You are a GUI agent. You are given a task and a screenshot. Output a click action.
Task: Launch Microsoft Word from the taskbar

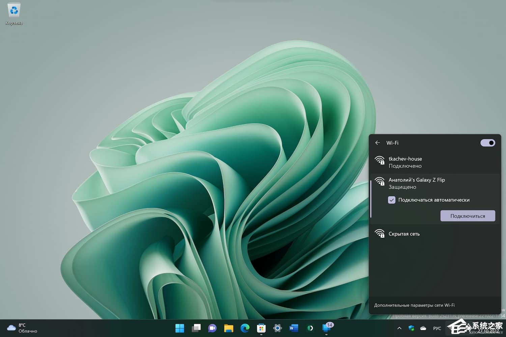[293, 328]
